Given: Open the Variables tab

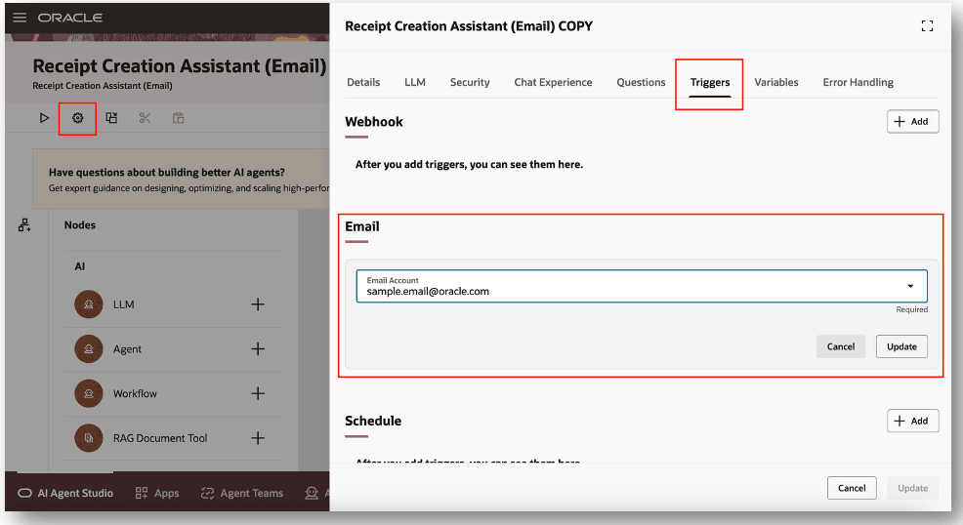Looking at the screenshot, I should click(776, 82).
